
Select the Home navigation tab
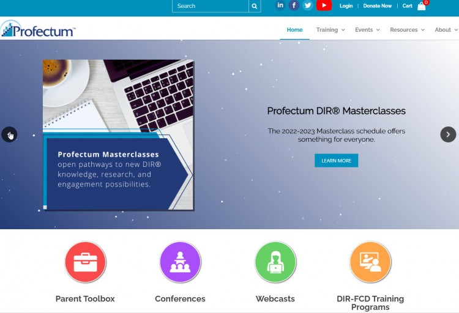pyautogui.click(x=294, y=30)
